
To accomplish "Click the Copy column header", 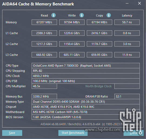I will tap(99, 15).
